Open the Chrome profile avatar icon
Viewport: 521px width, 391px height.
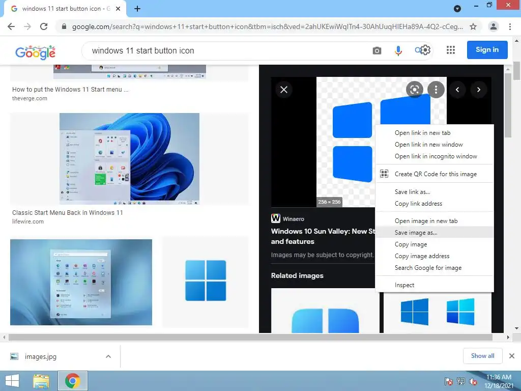494,26
